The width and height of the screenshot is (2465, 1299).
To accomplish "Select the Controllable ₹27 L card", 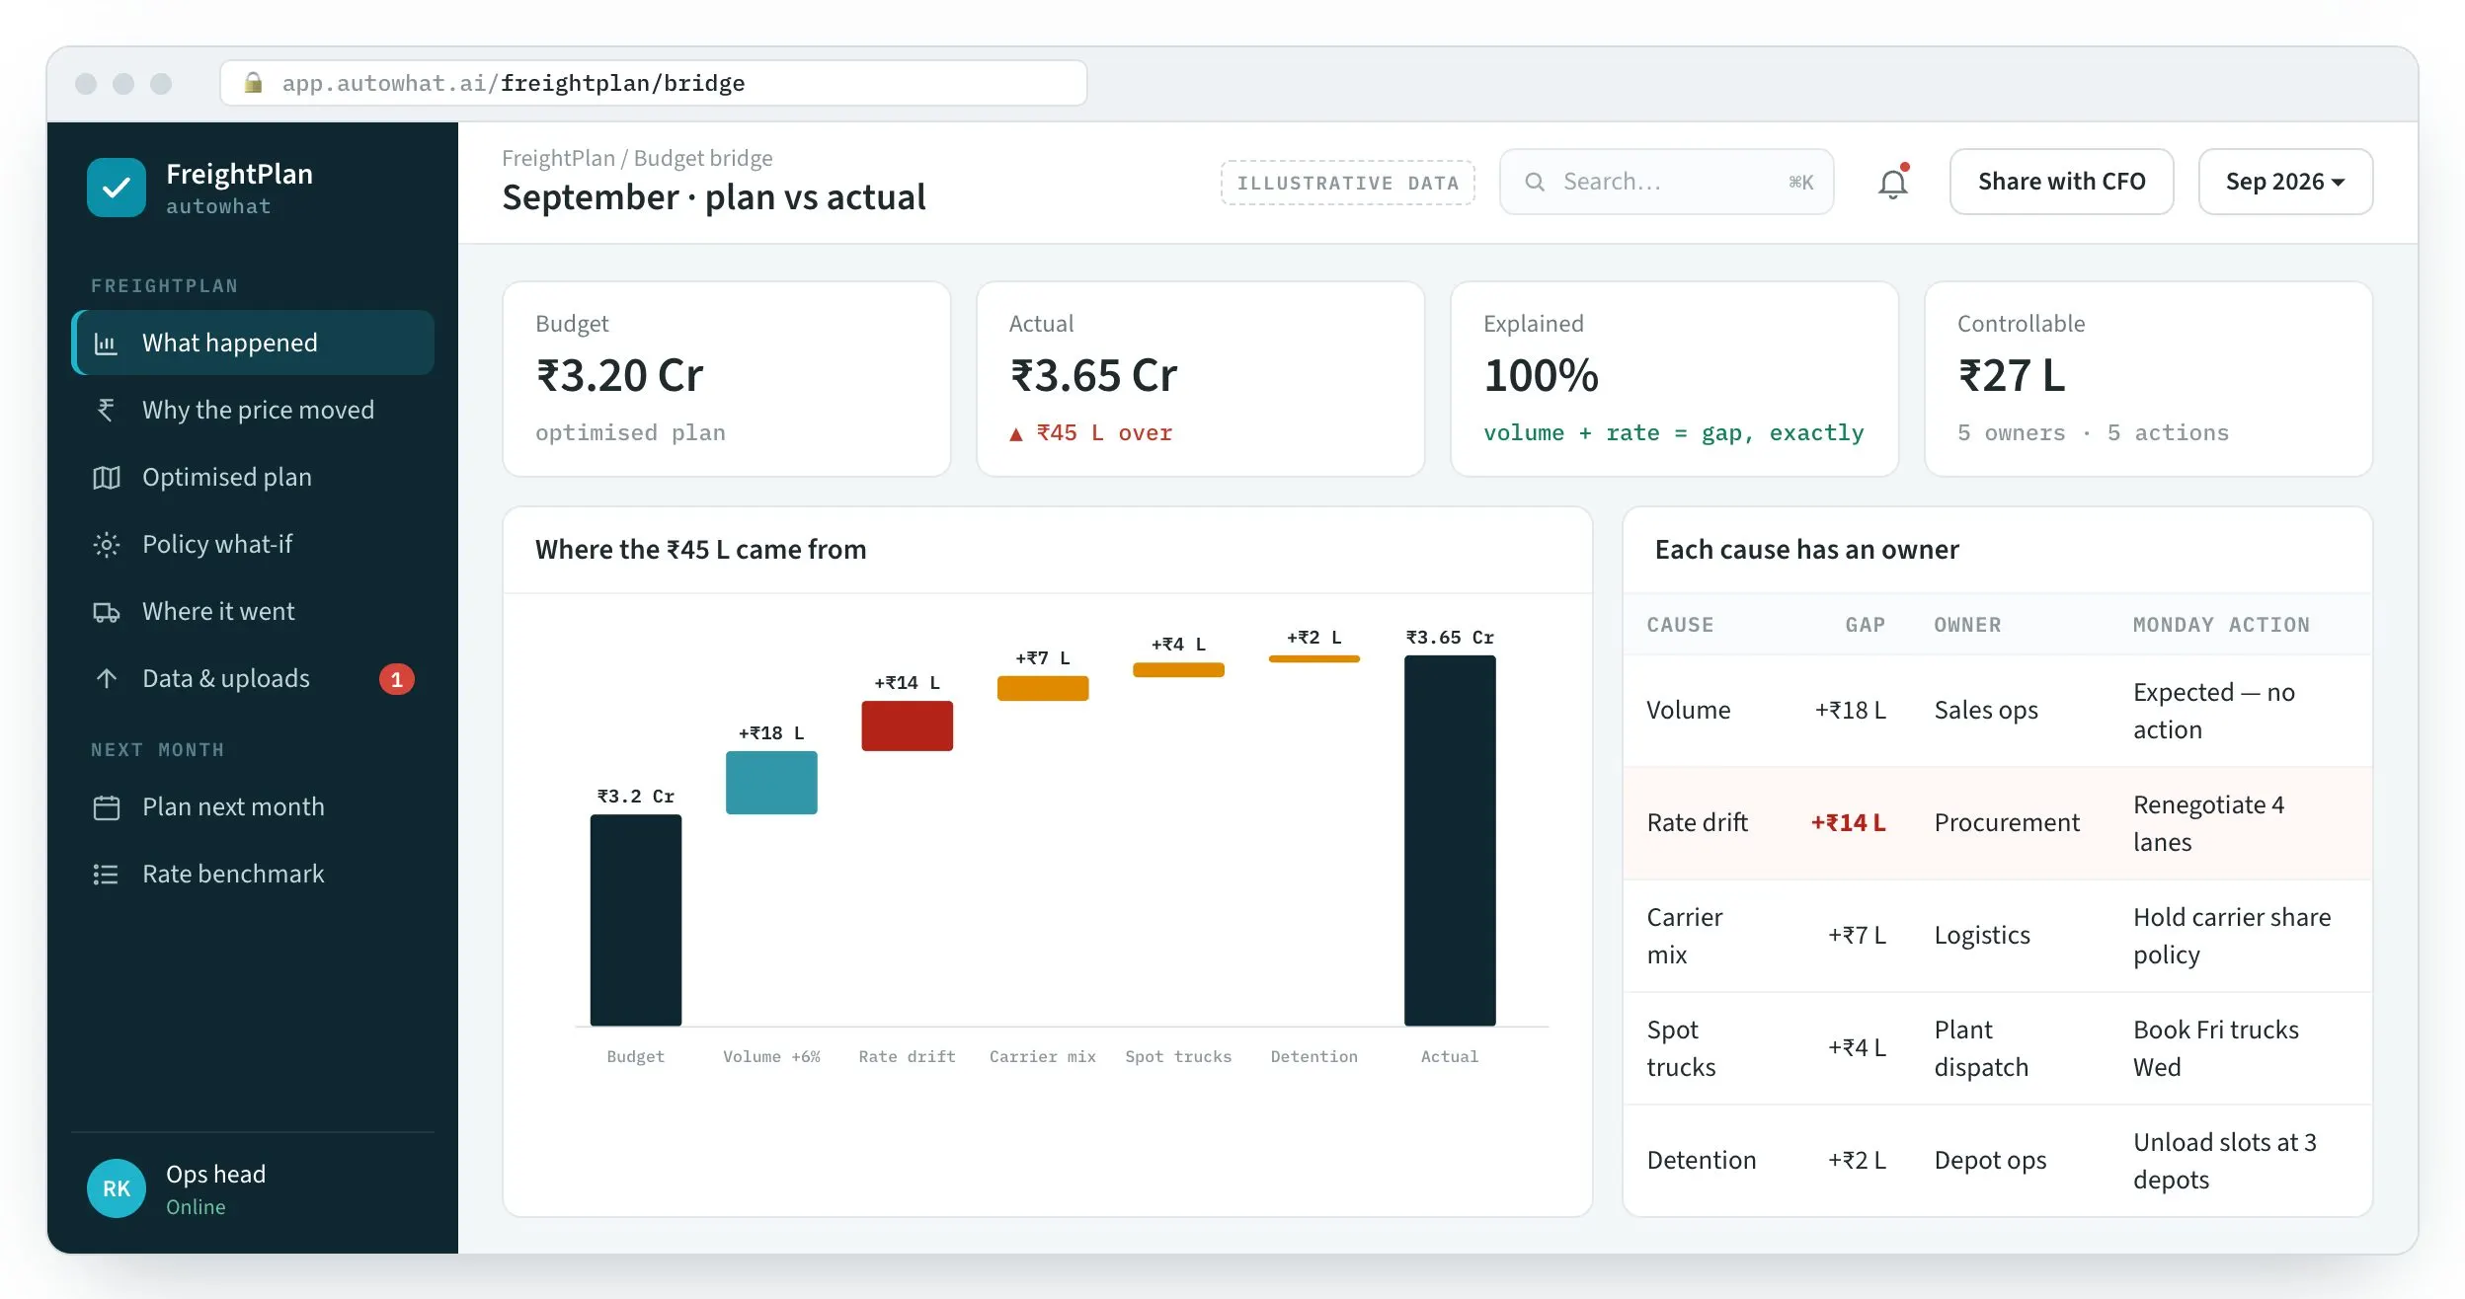I will click(x=2148, y=379).
